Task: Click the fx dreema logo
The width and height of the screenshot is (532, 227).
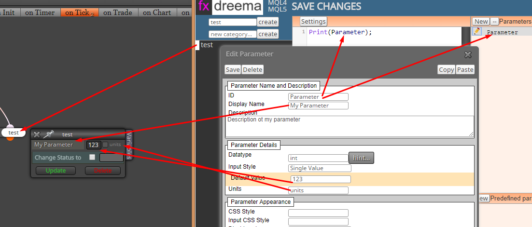Action: tap(230, 6)
